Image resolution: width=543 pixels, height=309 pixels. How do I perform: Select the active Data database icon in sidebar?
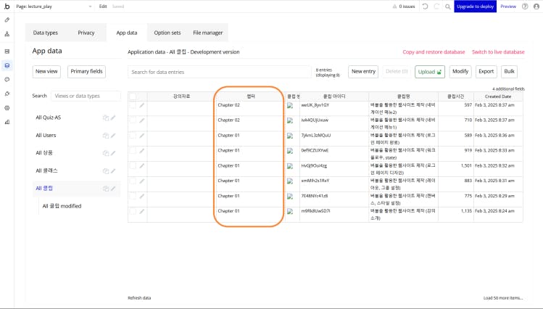coord(7,65)
